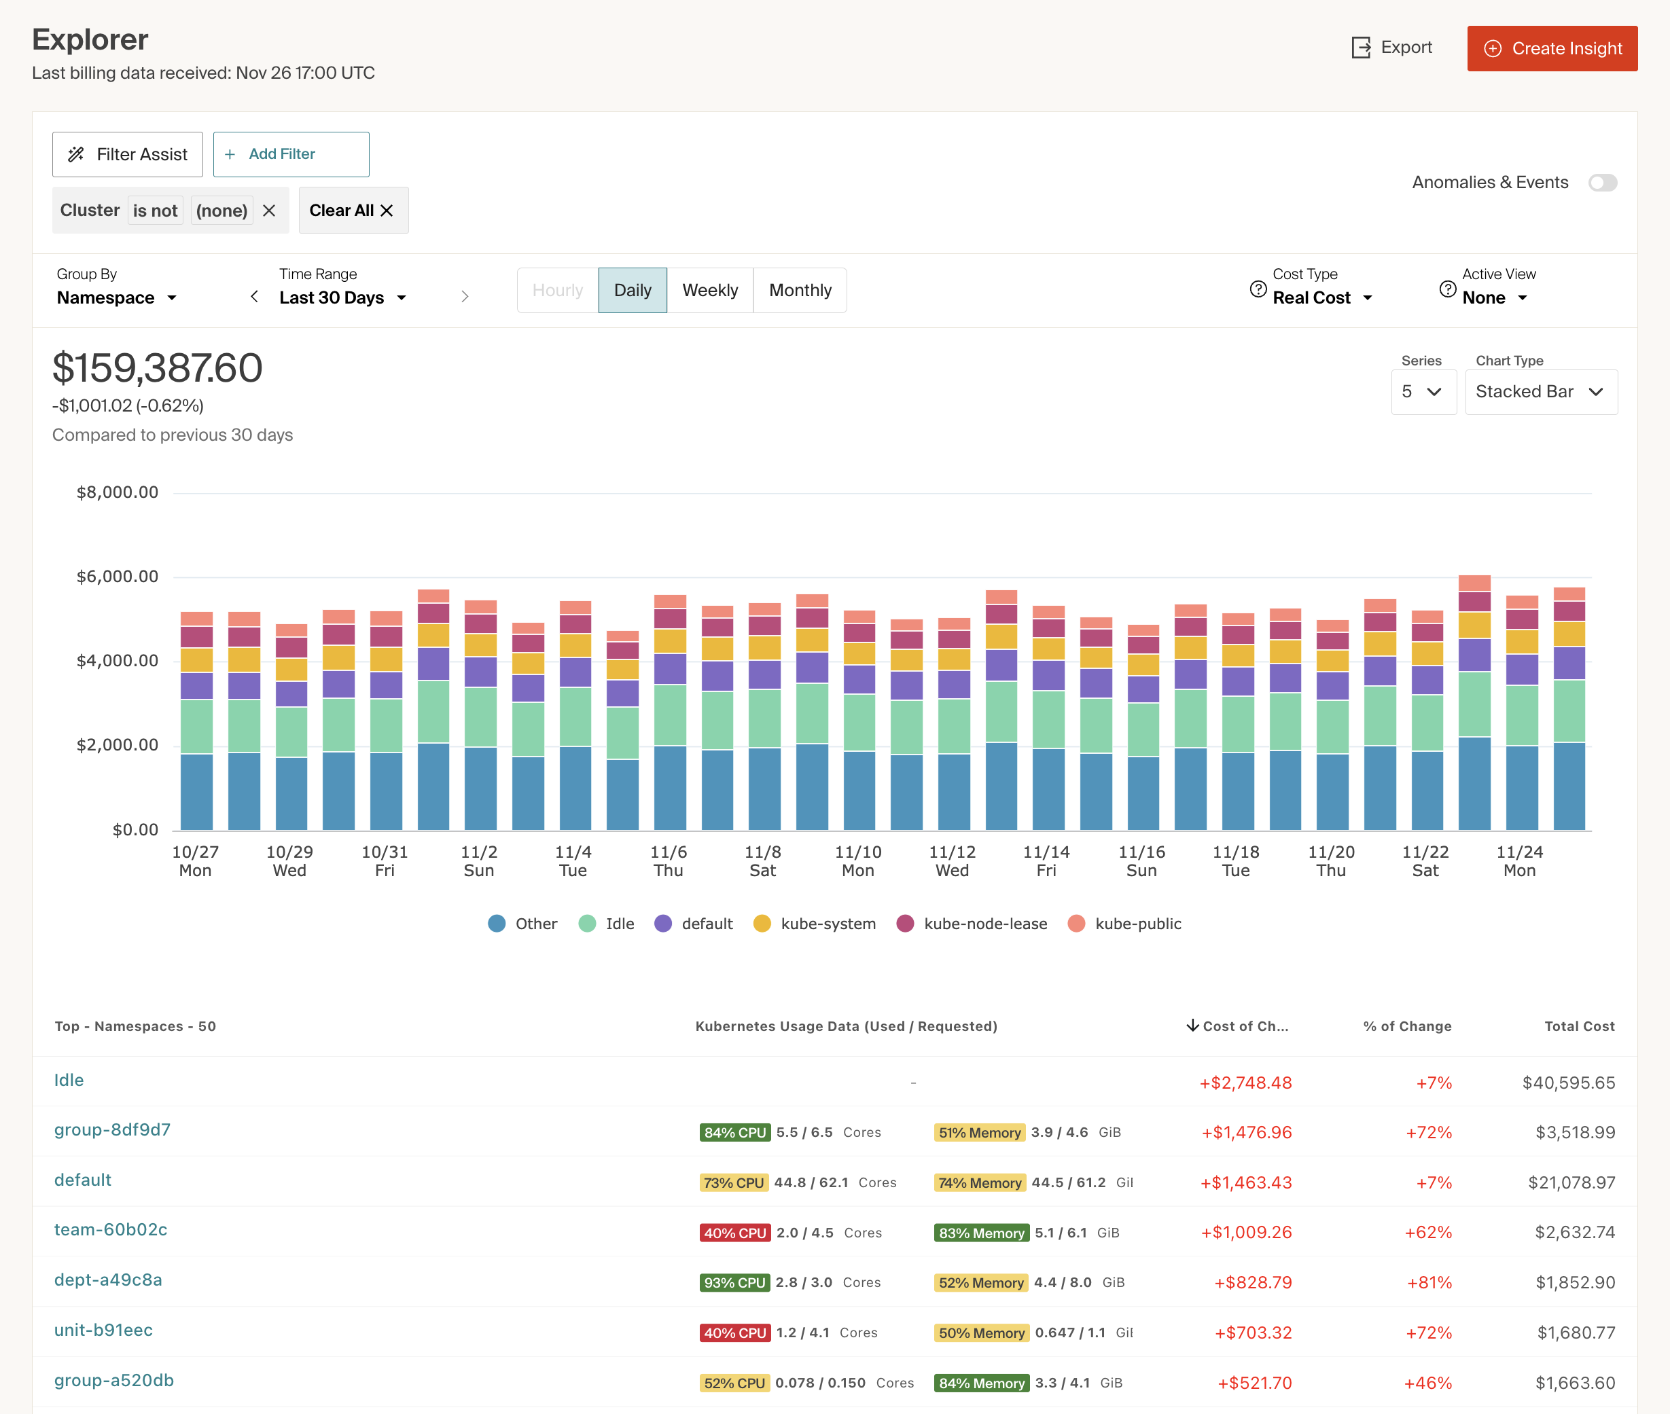The image size is (1670, 1414).
Task: Click the help icon beside Active View
Action: 1447,289
